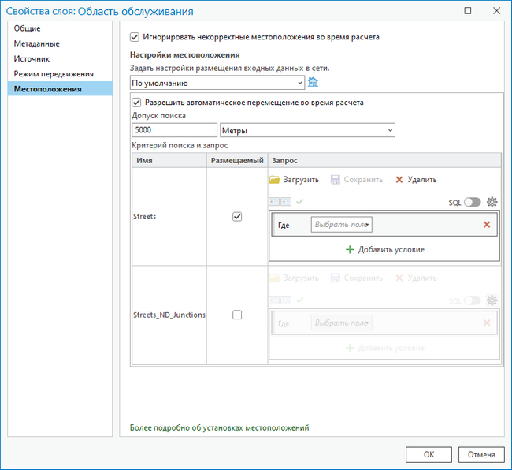
Task: Click the green checkmark verify query icon
Action: pos(300,202)
